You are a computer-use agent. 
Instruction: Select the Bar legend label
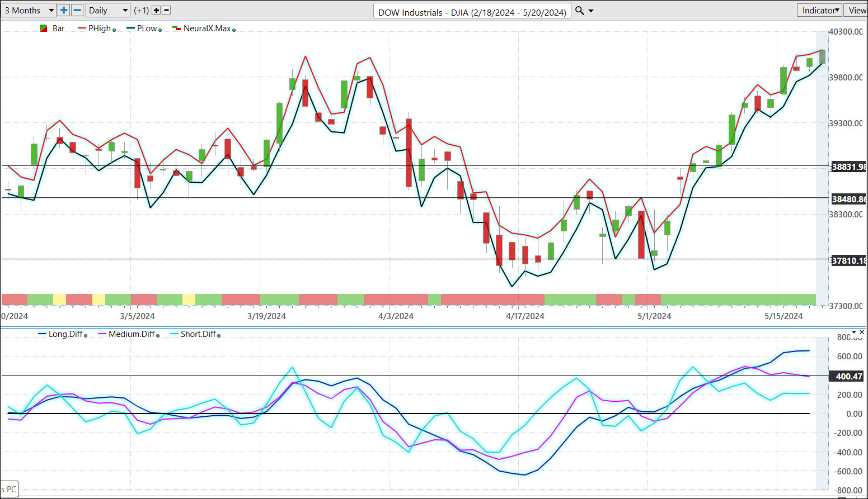(59, 28)
